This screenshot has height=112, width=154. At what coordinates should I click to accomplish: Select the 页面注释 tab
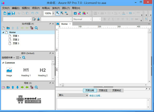click(x=90, y=90)
